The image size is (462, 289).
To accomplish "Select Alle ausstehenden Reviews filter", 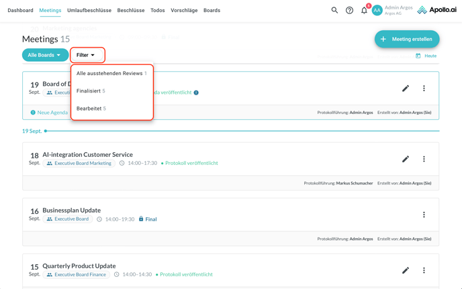I will (111, 73).
